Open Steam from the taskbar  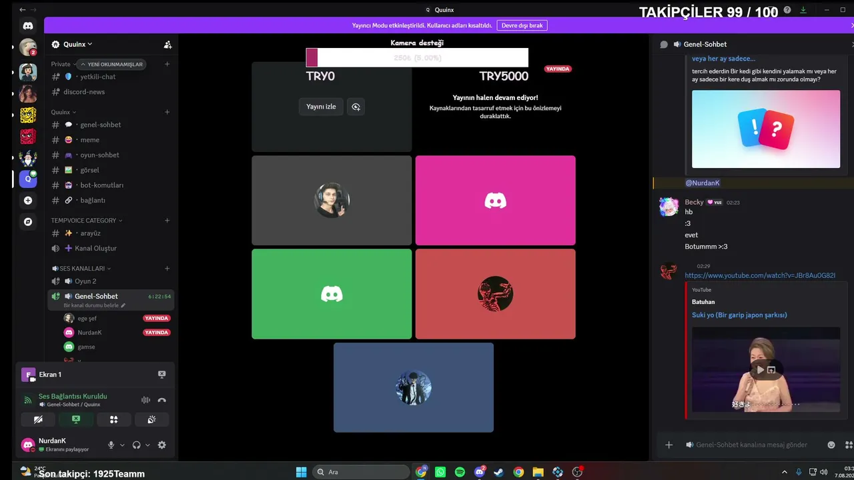[x=498, y=472]
